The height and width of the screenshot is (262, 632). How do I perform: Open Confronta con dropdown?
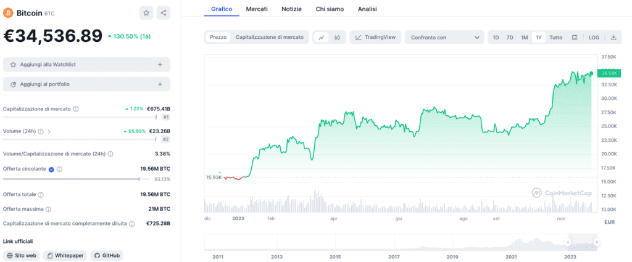[444, 38]
